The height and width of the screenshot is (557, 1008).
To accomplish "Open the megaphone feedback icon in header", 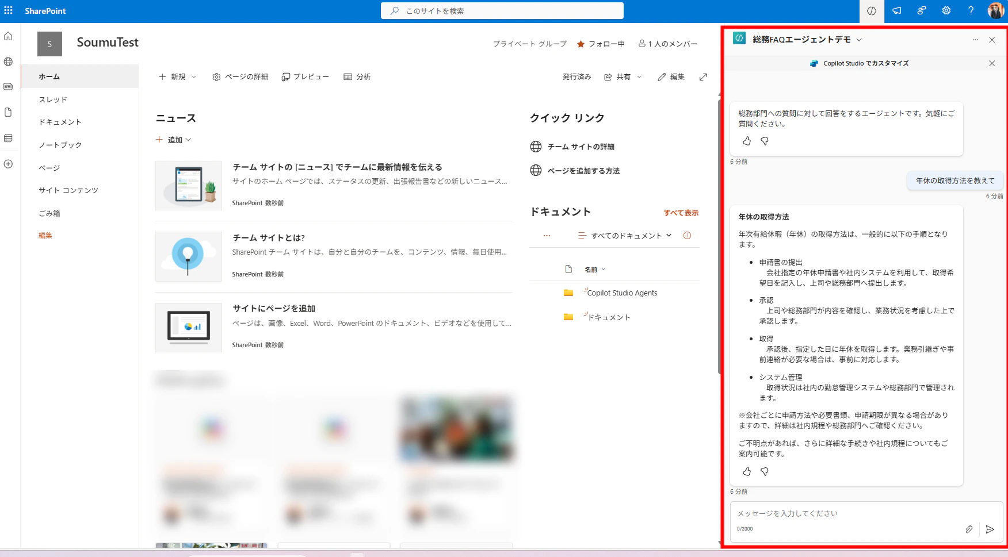I will (896, 11).
